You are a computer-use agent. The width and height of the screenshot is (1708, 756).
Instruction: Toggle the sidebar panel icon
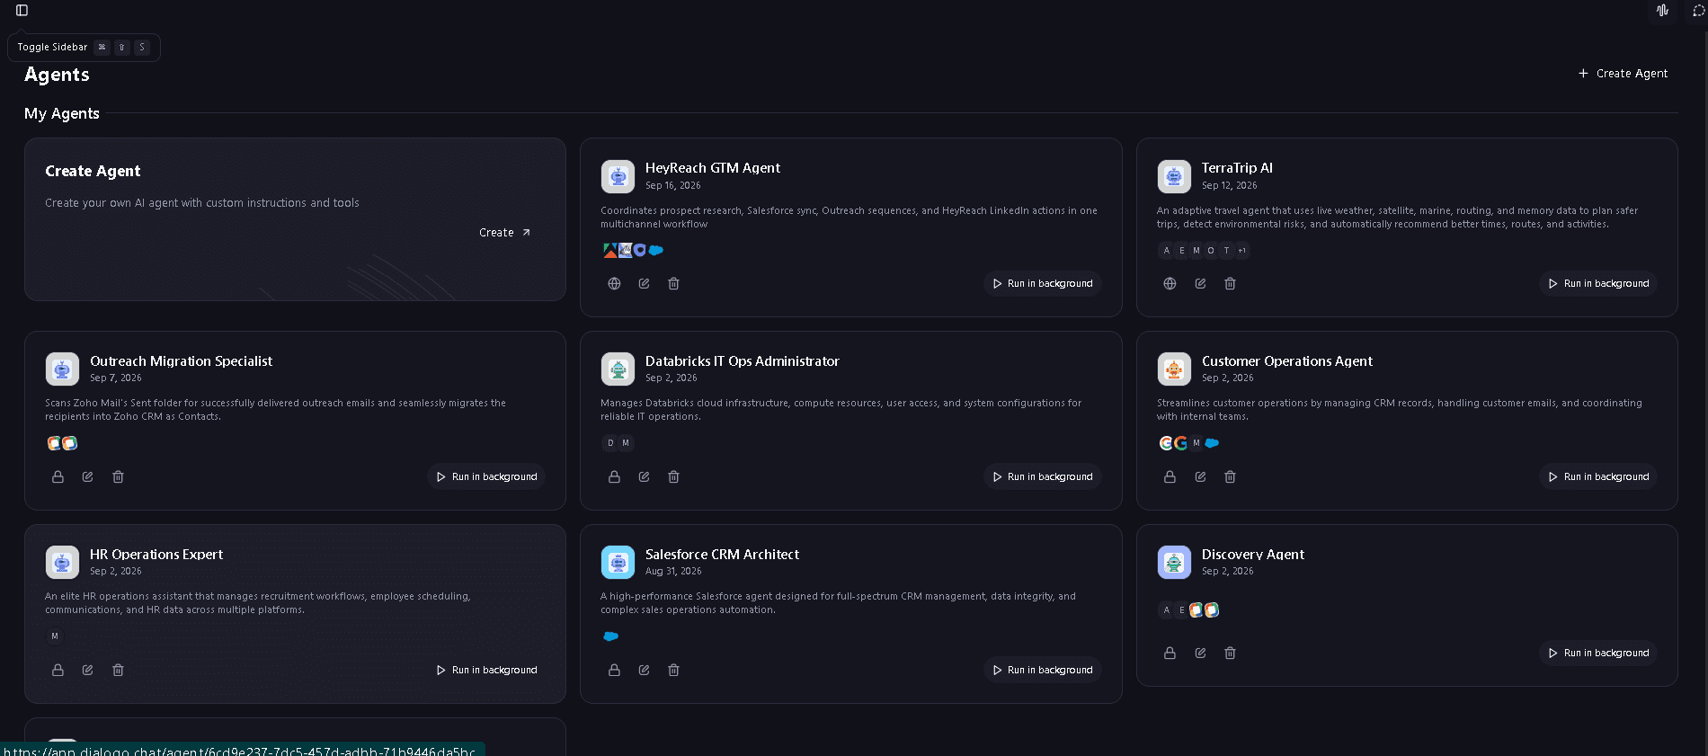pyautogui.click(x=22, y=10)
